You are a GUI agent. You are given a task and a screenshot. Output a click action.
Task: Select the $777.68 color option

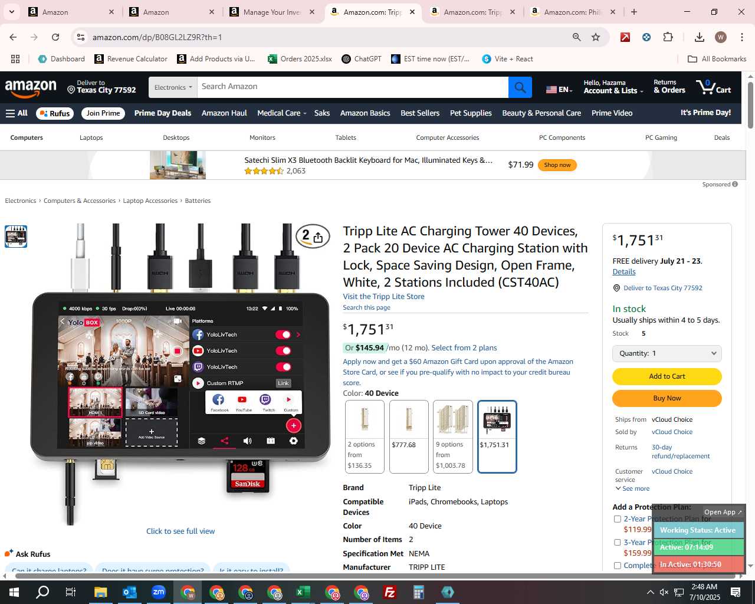click(x=409, y=436)
